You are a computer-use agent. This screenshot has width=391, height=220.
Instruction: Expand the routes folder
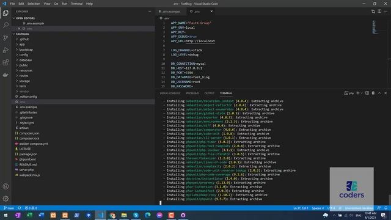(24, 76)
